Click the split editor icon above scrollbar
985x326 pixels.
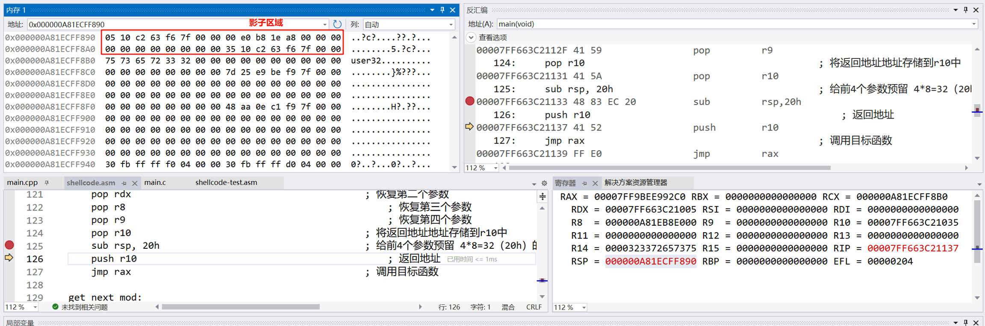(542, 197)
